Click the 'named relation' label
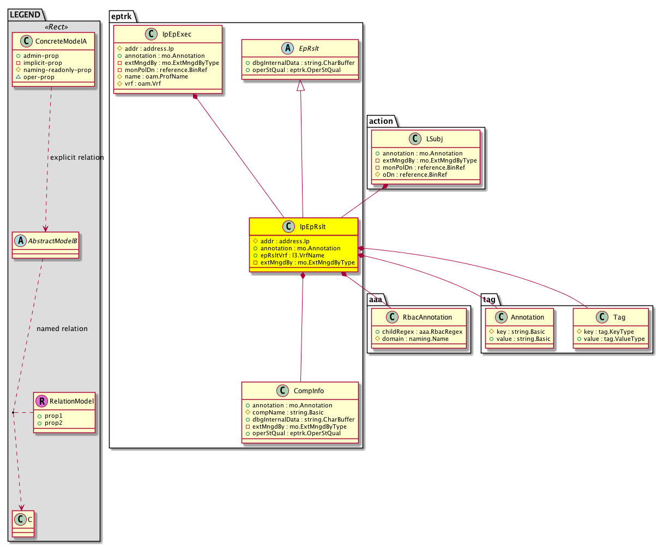The width and height of the screenshot is (664, 547). point(62,329)
